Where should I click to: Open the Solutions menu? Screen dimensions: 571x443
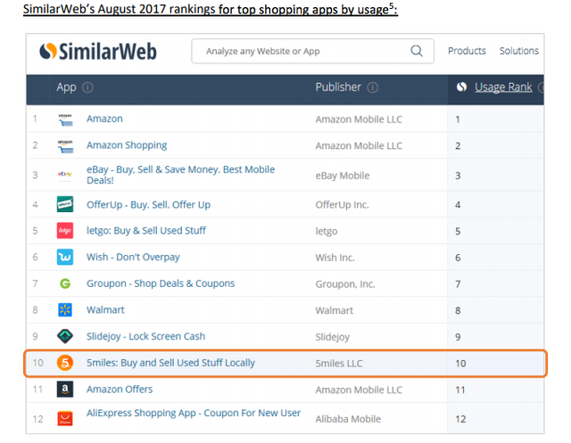(518, 52)
